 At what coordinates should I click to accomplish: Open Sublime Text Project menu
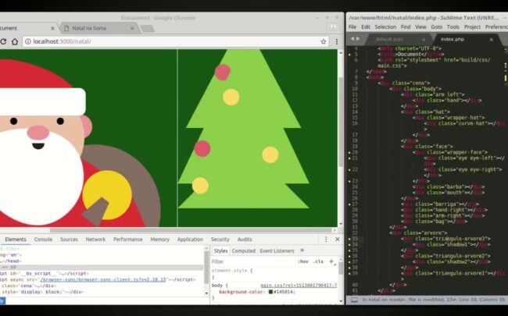pyautogui.click(x=472, y=27)
